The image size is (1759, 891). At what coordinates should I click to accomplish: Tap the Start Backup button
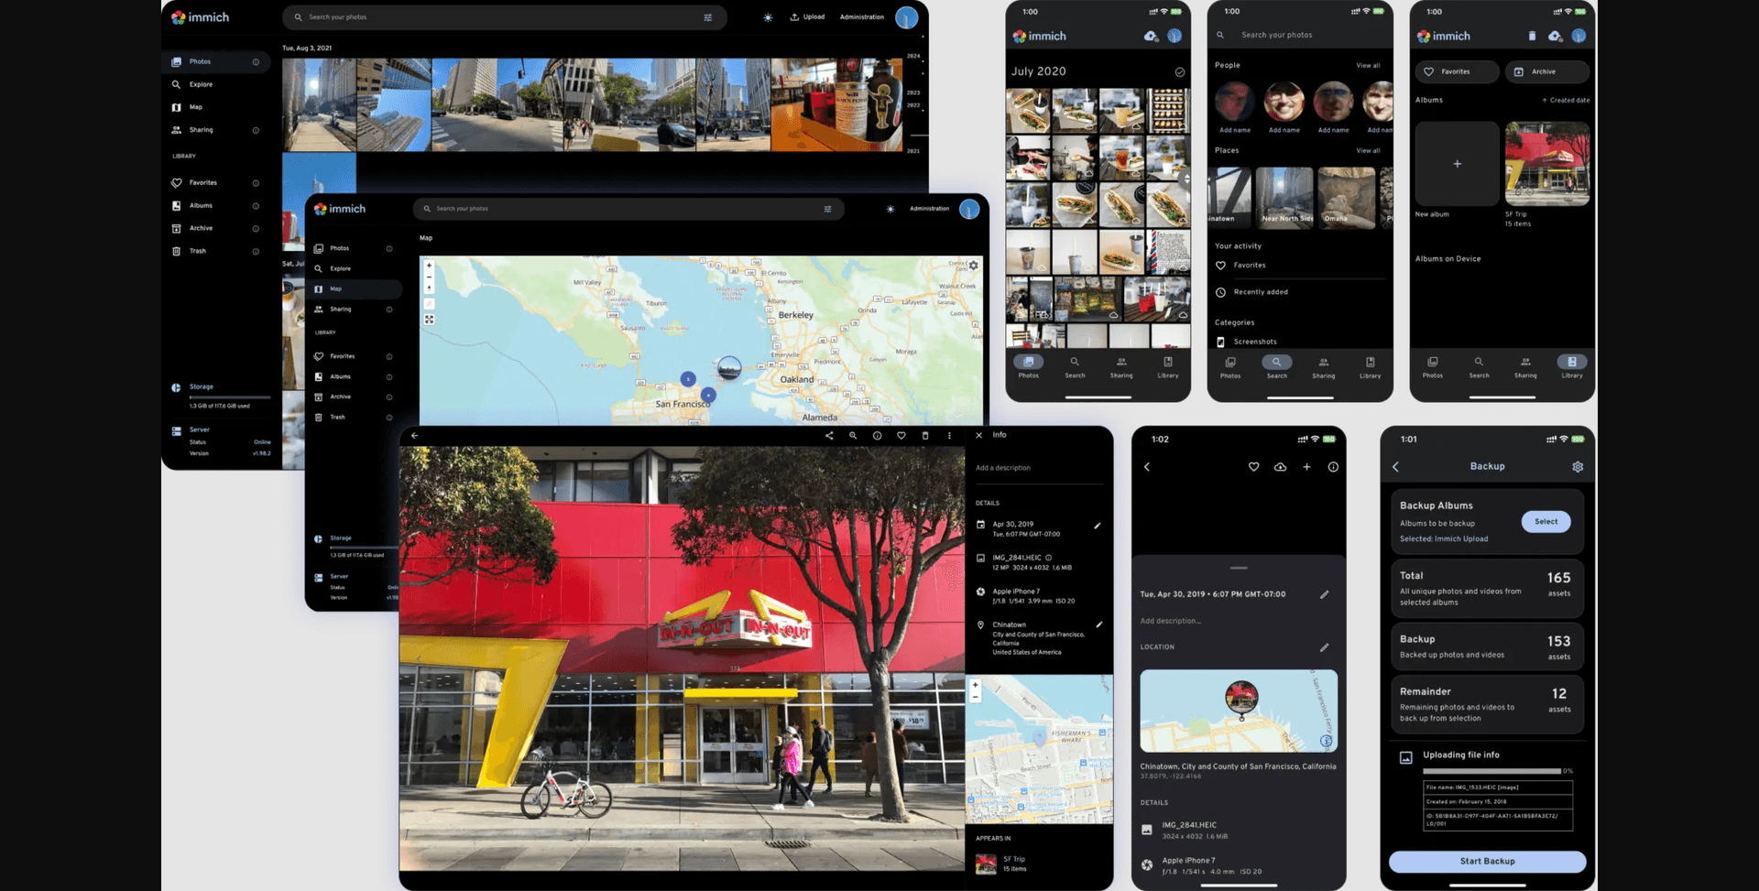(1487, 862)
